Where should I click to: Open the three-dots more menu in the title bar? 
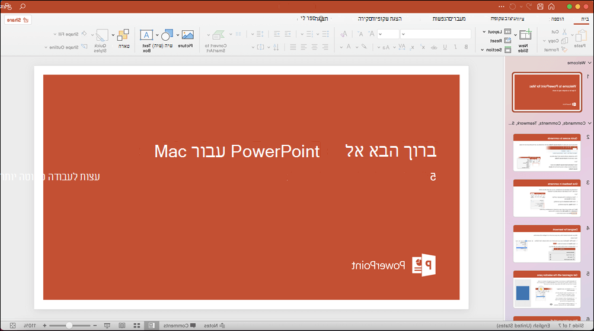(501, 7)
